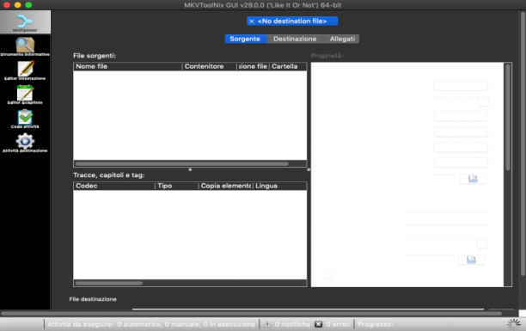Screen dimensions: 526x331
Task: Click the Tracce list horizontal scrollbar
Action: (109, 284)
